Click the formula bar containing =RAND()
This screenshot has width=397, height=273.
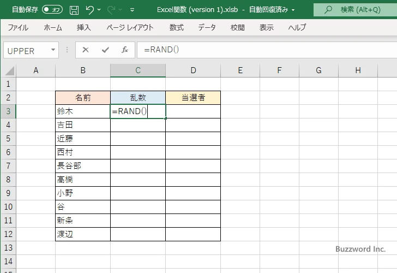[x=267, y=50]
